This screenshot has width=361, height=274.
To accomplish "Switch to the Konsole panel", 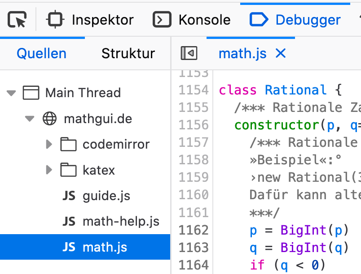I will point(192,20).
